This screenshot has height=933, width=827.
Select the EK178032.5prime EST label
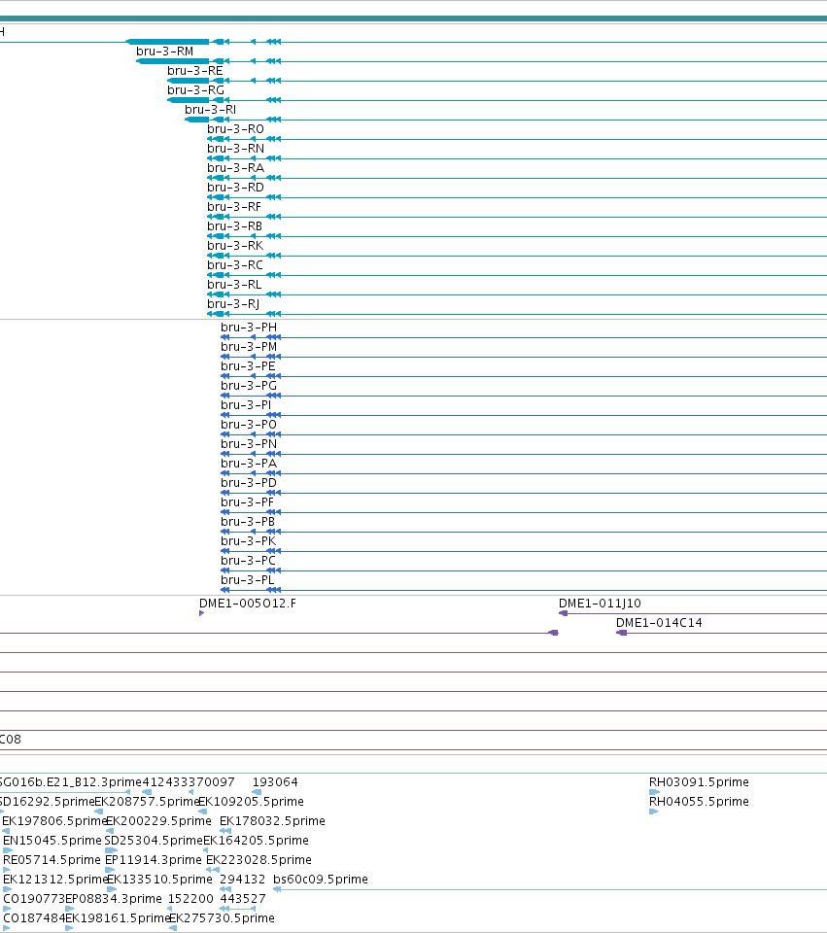point(272,821)
